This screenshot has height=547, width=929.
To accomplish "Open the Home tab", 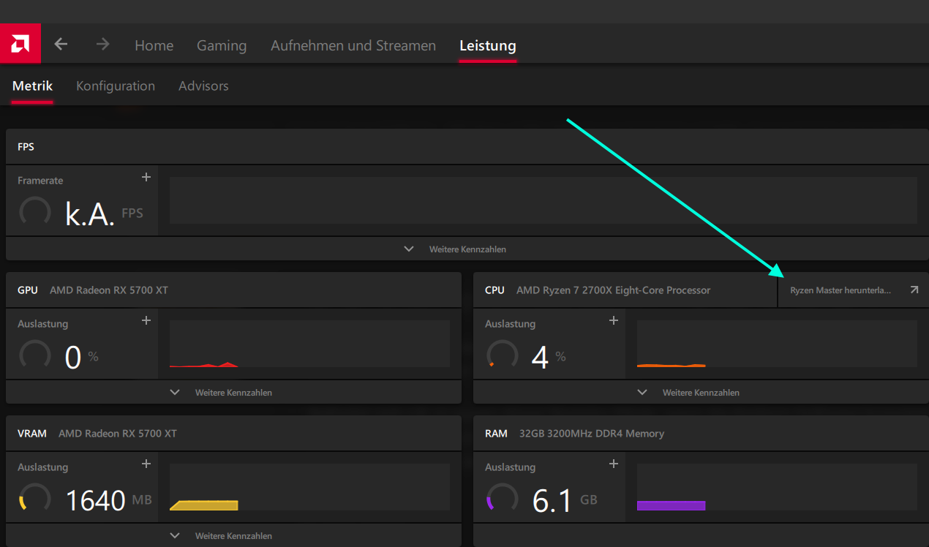I will 154,45.
